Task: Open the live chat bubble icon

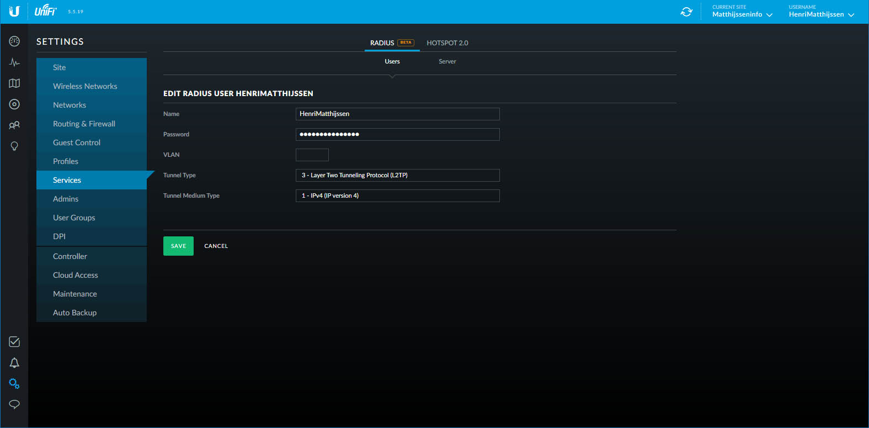Action: point(14,404)
